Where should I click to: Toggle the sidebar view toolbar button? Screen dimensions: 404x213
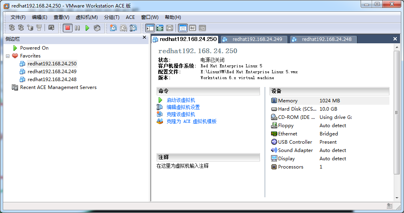[x=150, y=28]
